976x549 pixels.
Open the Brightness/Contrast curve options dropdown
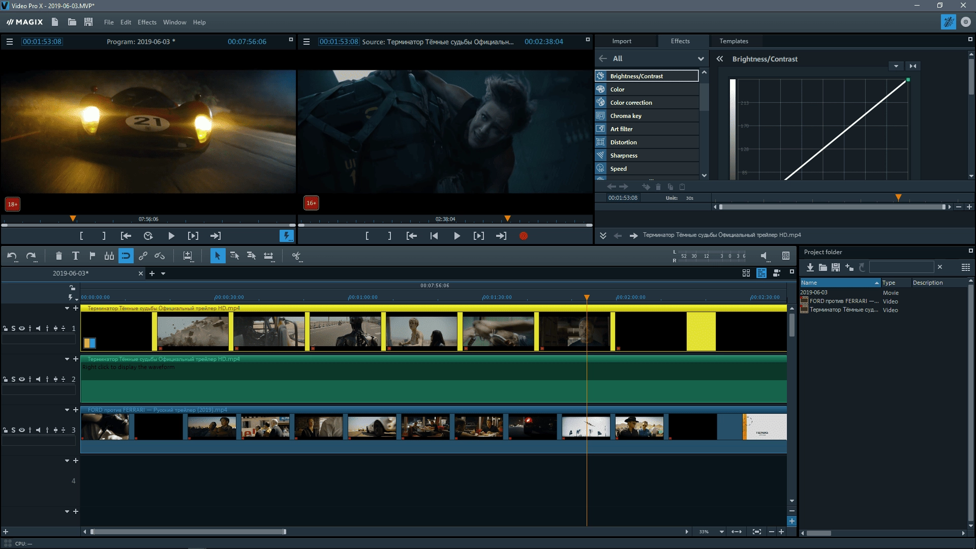click(x=896, y=66)
